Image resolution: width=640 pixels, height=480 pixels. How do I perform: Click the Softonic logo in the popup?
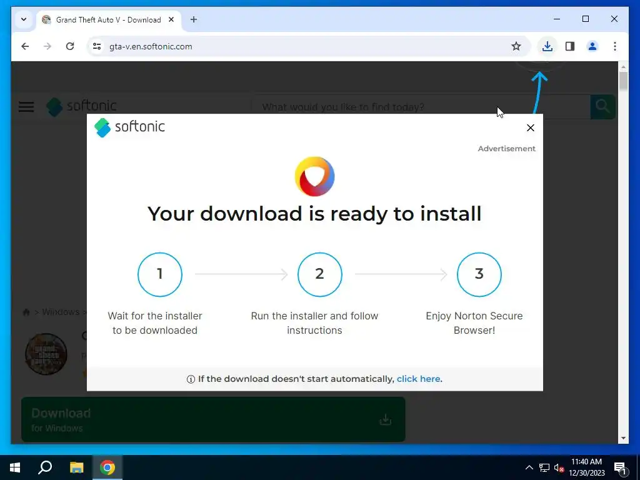pos(130,127)
